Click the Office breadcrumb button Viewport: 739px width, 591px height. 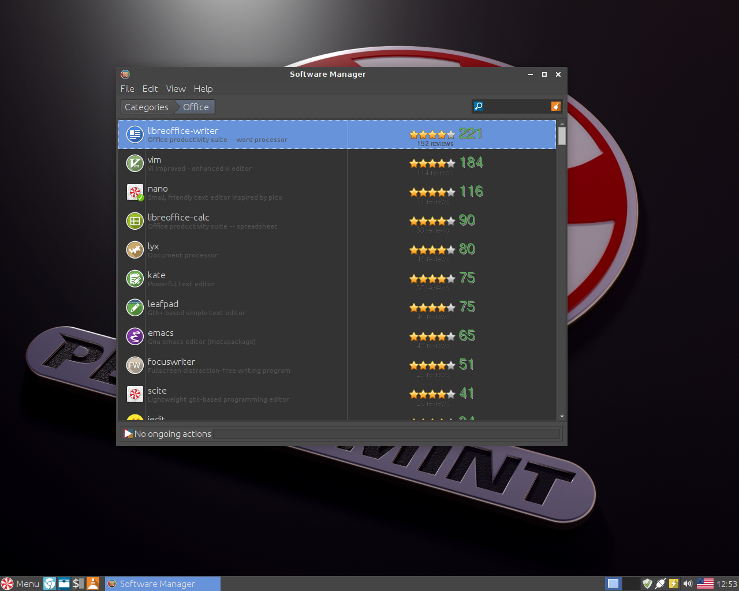195,107
